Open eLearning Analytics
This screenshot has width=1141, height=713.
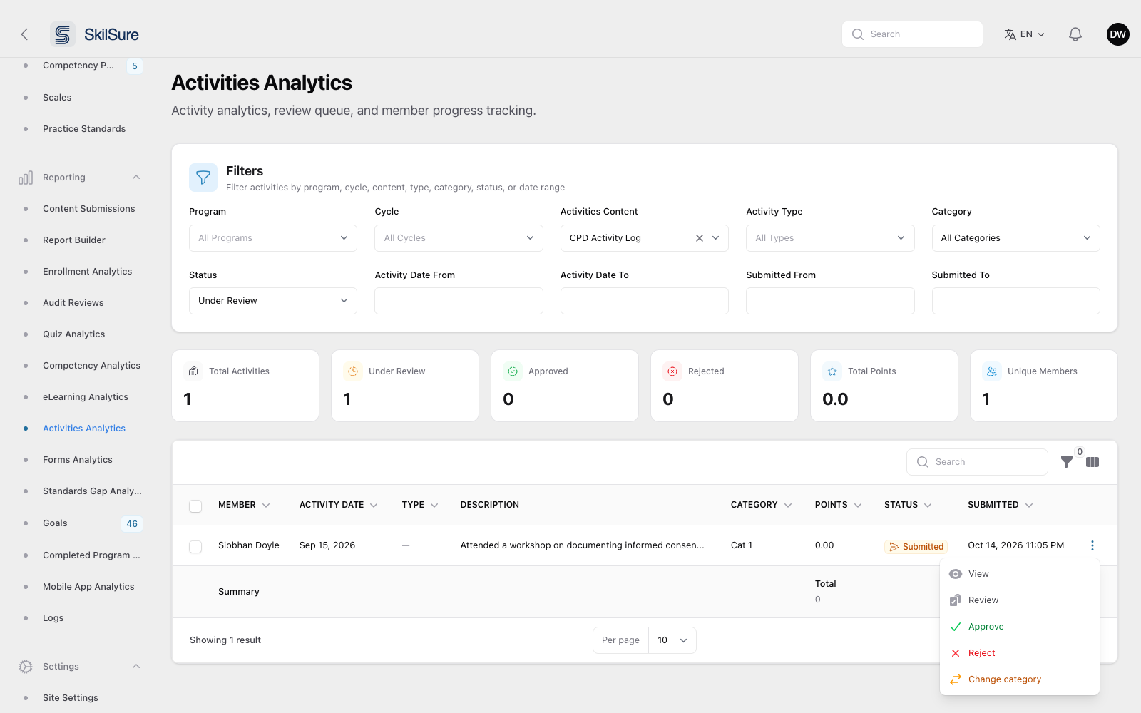[86, 397]
